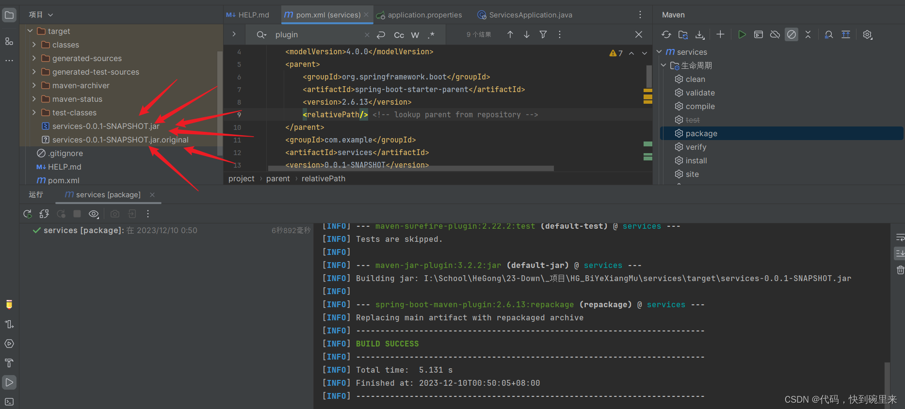The height and width of the screenshot is (409, 905).
Task: Select the install lifecycle goal in Maven
Action: (x=696, y=160)
